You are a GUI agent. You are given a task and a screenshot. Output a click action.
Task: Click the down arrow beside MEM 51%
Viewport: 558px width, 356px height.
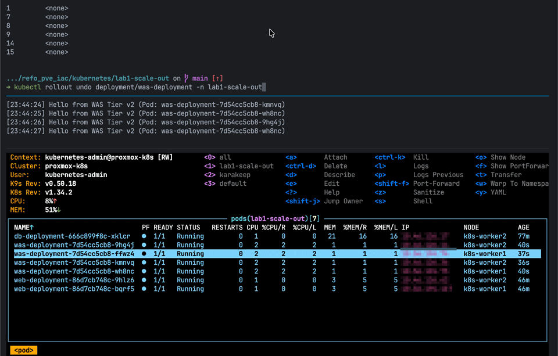point(59,210)
